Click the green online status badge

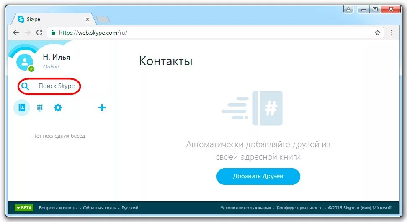tap(31, 69)
